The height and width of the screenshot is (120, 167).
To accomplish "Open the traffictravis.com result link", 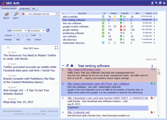I will tap(84, 70).
